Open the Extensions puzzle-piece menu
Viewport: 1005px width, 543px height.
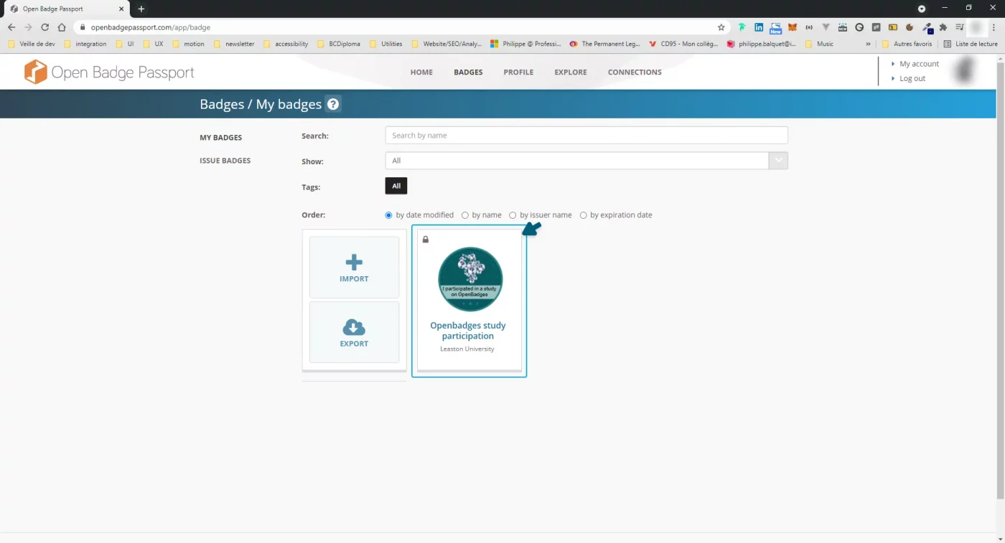[x=943, y=27]
